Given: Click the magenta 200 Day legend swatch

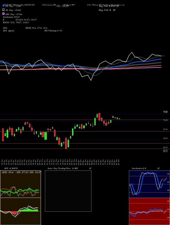Looking at the screenshot, I should tap(3, 14).
